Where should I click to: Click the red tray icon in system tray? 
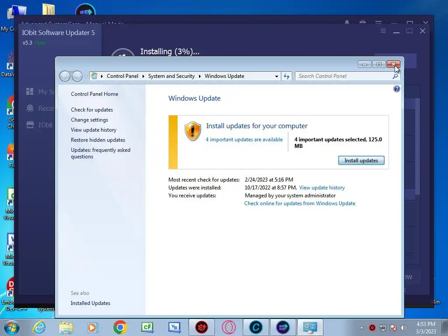[x=372, y=327]
